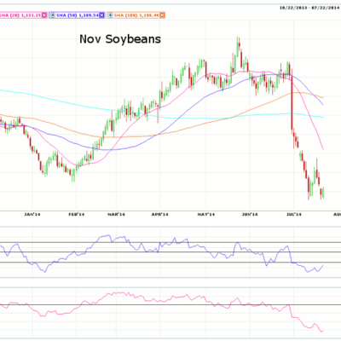Click the SMA (50) indicator label
This screenshot has height=341, width=341.
coord(77,15)
